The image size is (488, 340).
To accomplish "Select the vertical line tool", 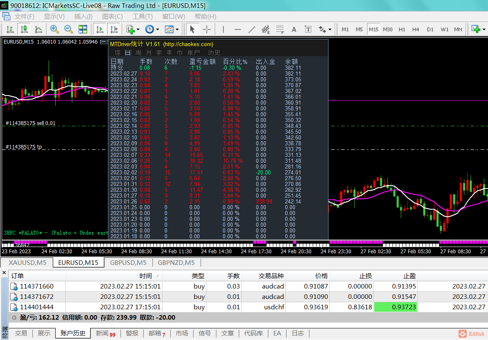I will pos(223,29).
